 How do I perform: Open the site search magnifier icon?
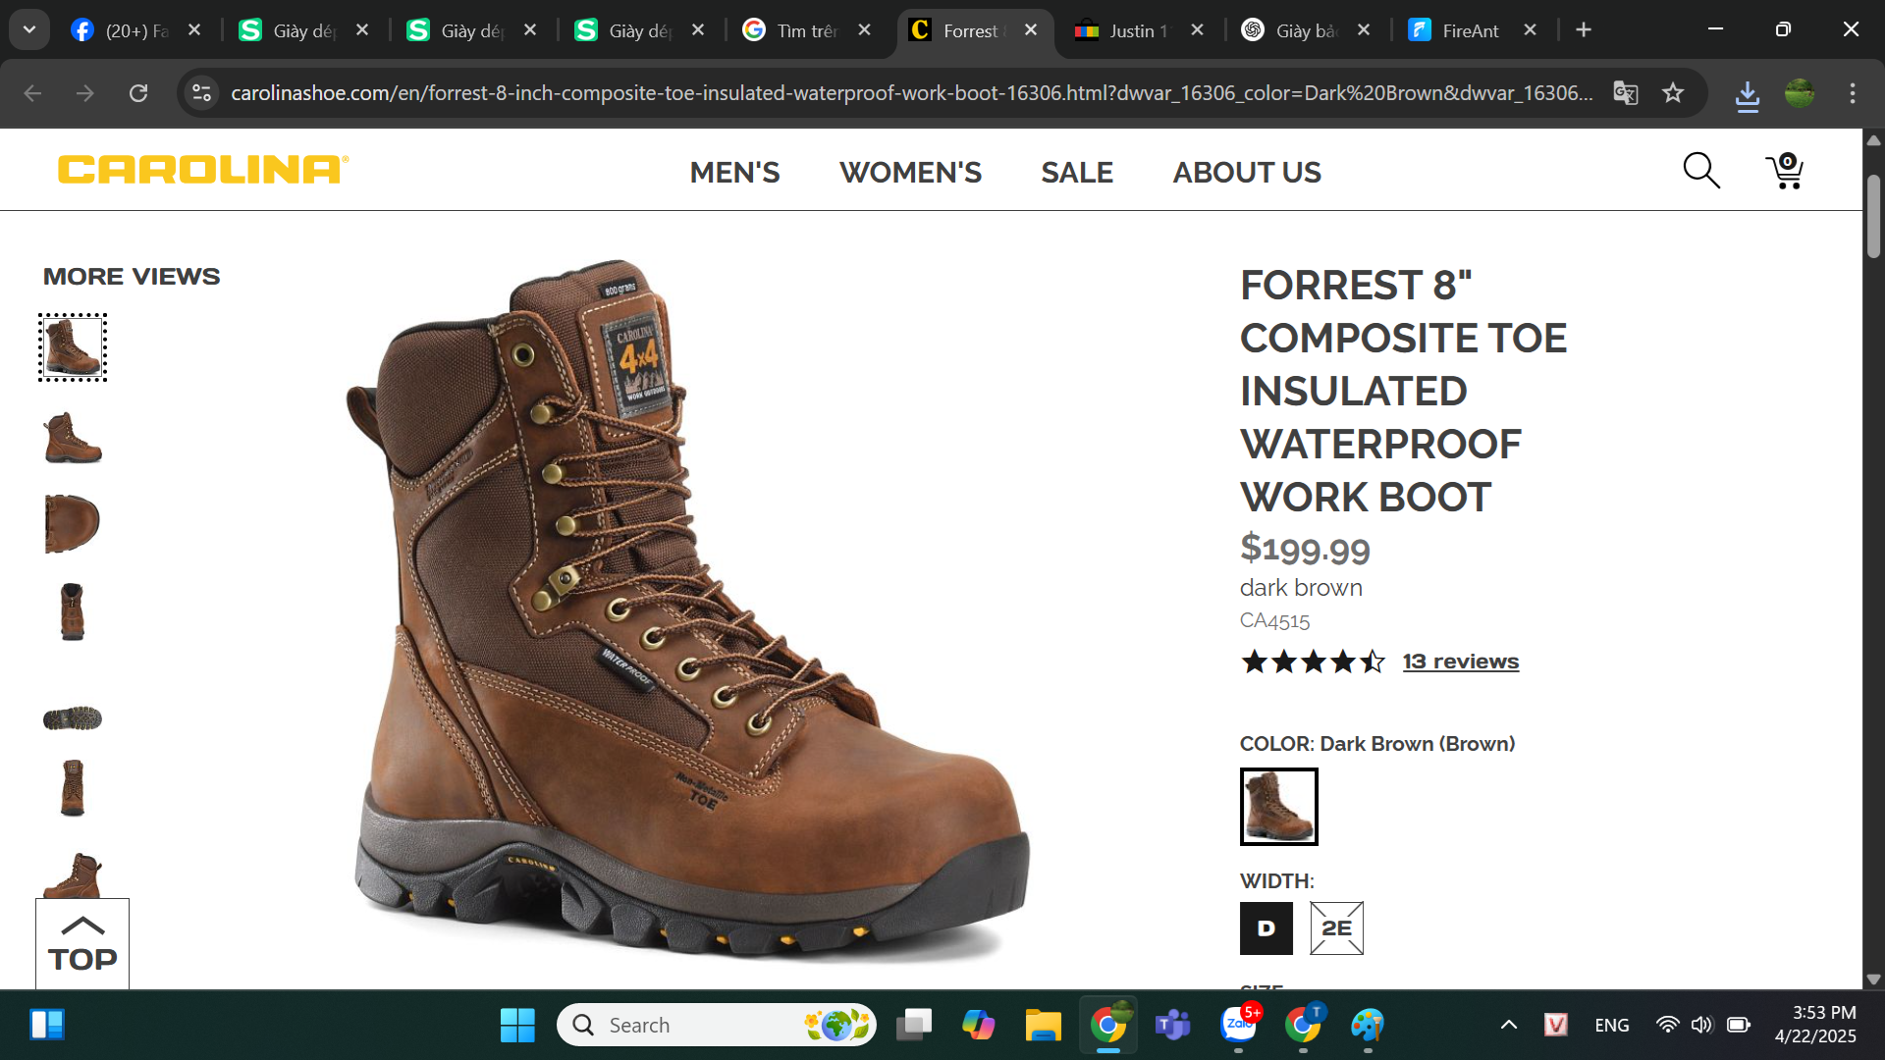(x=1701, y=171)
